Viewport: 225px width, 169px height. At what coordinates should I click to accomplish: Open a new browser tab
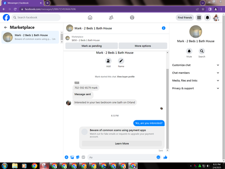click(x=47, y=3)
